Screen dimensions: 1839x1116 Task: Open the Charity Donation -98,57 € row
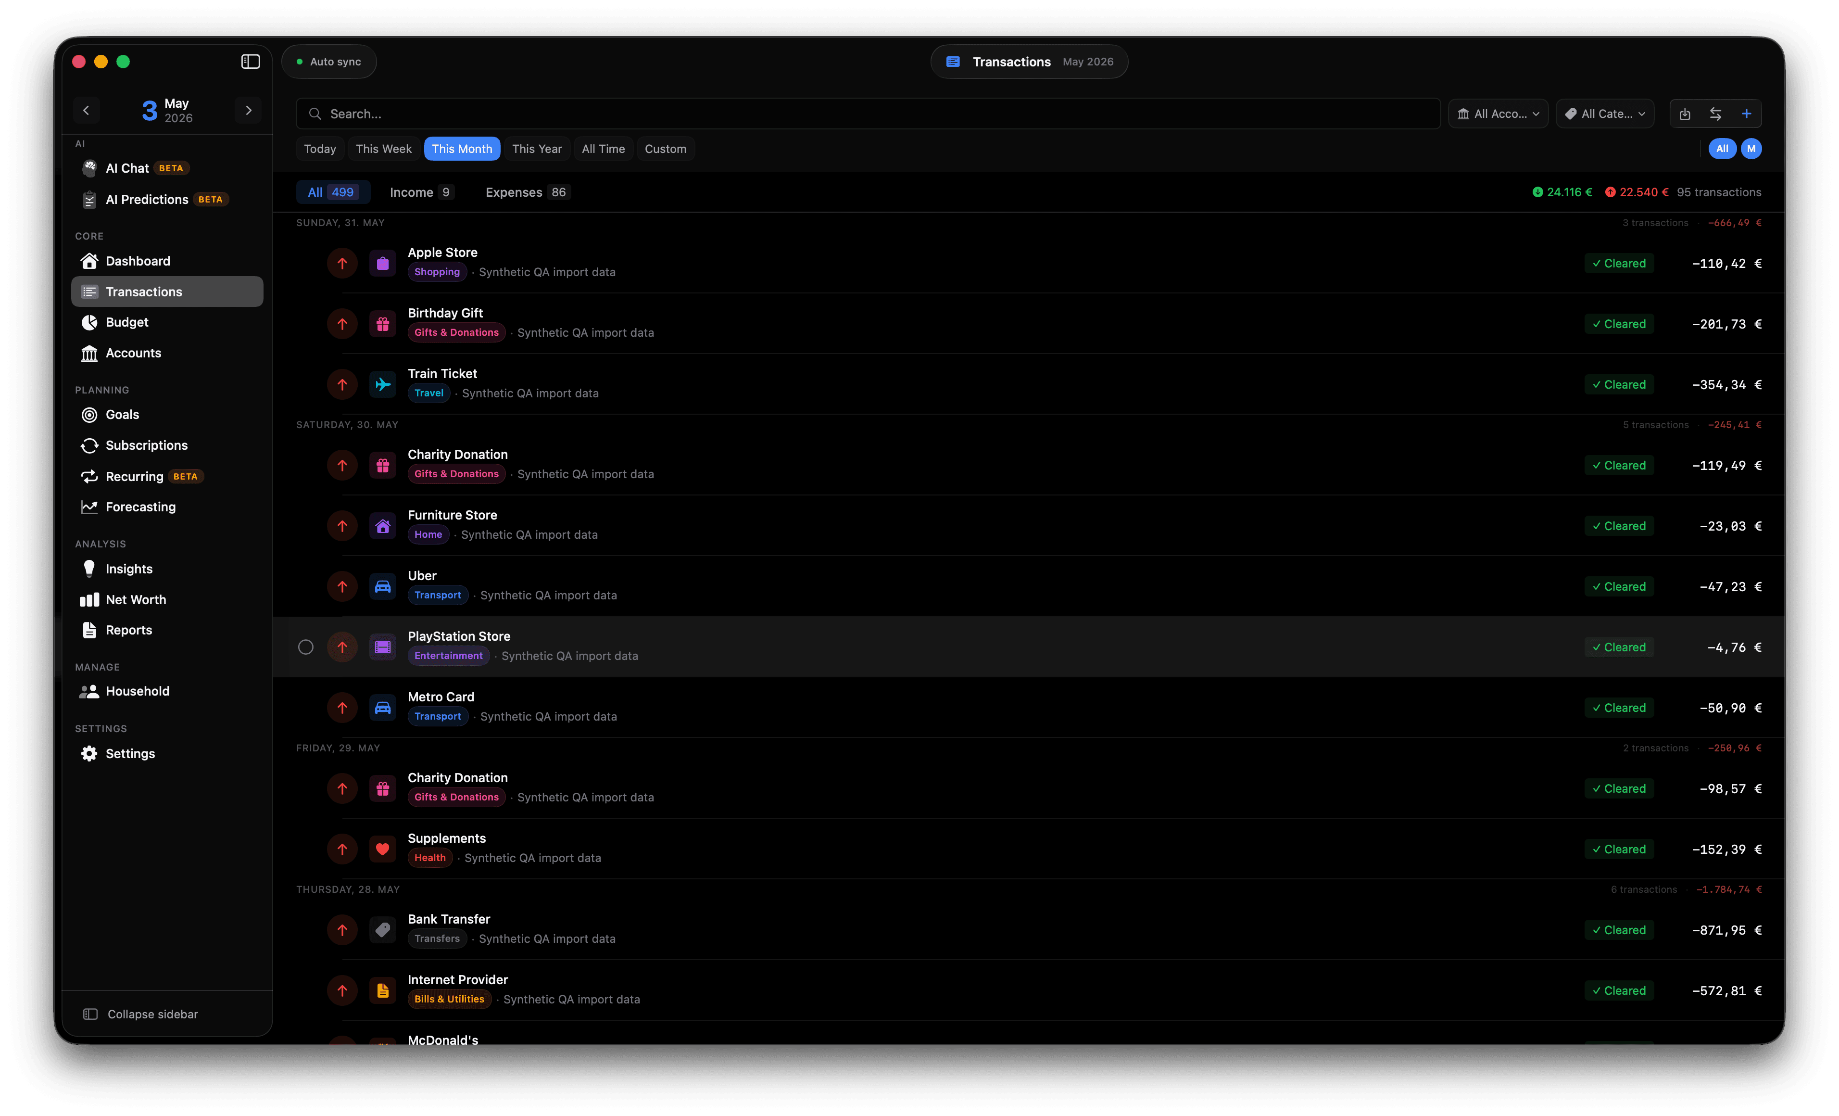click(x=1029, y=787)
